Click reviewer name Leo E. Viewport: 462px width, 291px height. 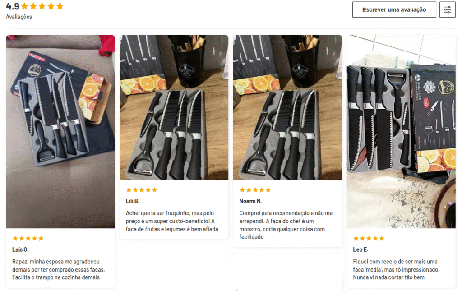(x=361, y=249)
